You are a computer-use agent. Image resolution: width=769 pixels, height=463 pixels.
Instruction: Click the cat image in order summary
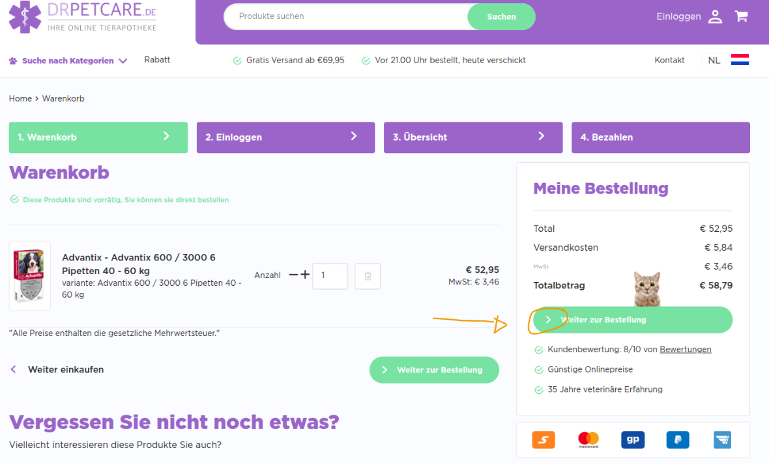click(647, 289)
